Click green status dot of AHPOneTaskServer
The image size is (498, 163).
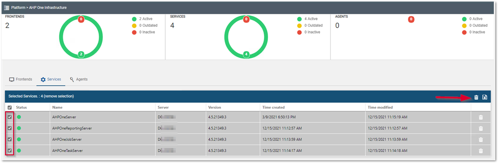[x=19, y=151]
